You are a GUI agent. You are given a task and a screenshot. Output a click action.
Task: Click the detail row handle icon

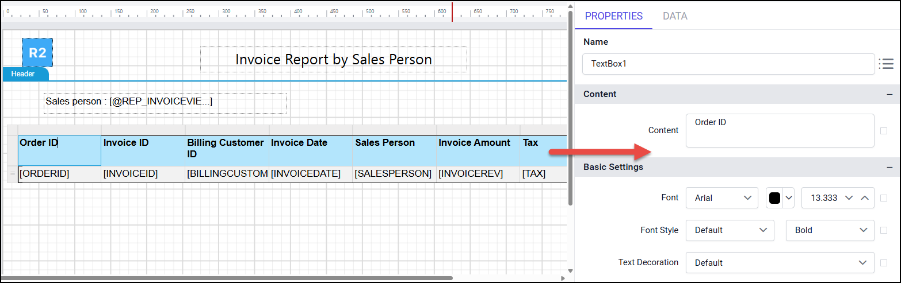coord(12,173)
